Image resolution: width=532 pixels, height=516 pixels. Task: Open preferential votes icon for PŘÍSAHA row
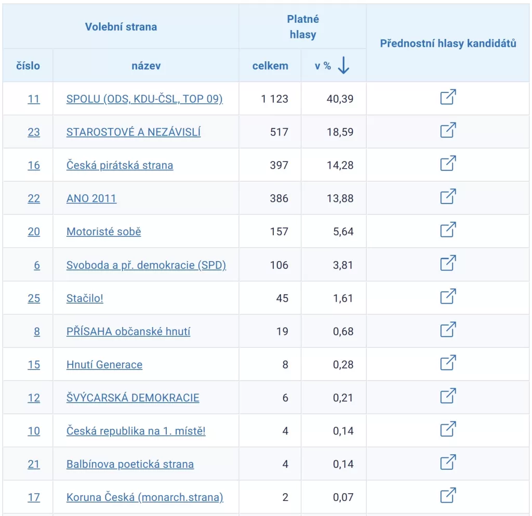[448, 330]
